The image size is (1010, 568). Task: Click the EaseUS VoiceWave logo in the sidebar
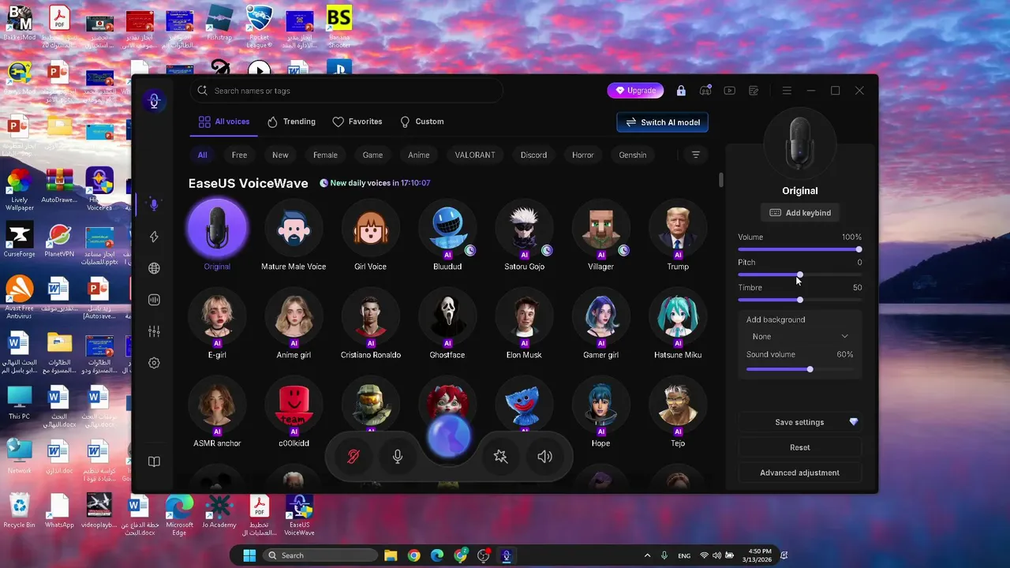pyautogui.click(x=155, y=100)
